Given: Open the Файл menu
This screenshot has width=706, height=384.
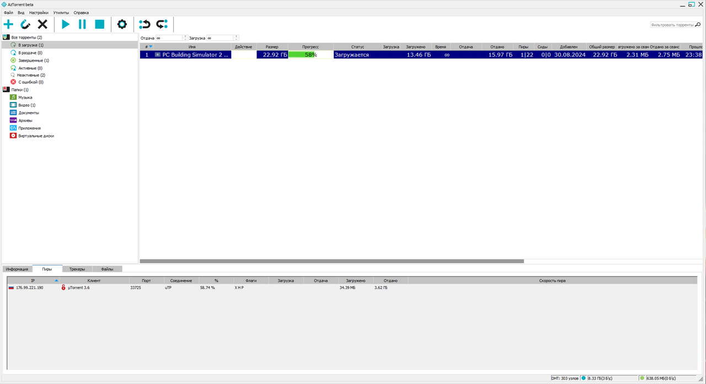Looking at the screenshot, I should pos(8,12).
